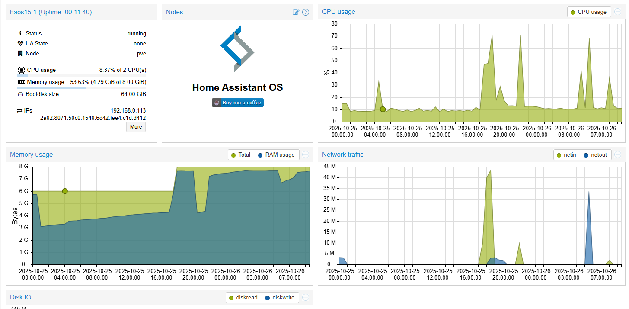The width and height of the screenshot is (629, 309).
Task: Click the arrows icon beside IPs
Action: [19, 111]
